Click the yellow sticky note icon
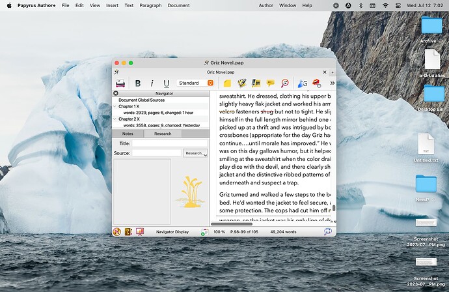This screenshot has height=292, width=449. (227, 83)
